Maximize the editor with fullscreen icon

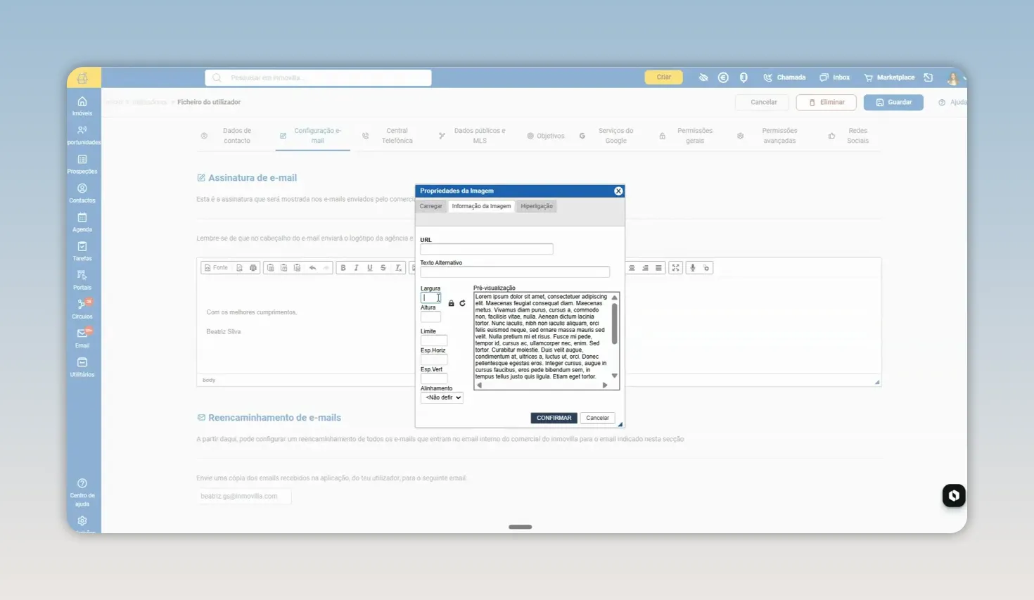click(x=675, y=267)
